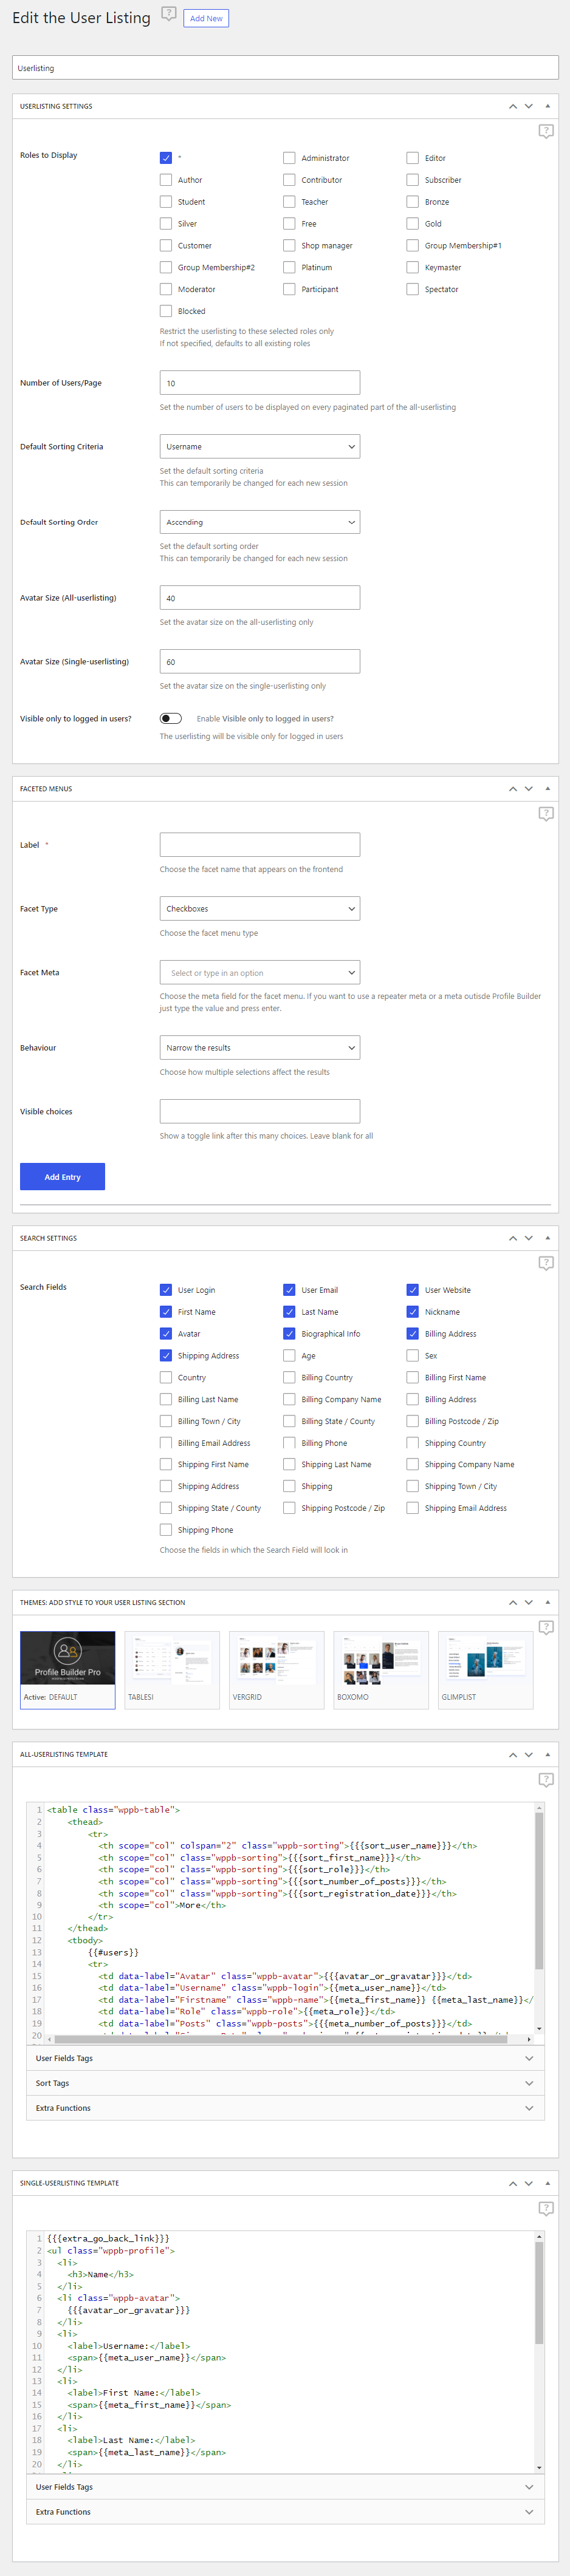
Task: Expand Sort Tags section
Action: (285, 2083)
